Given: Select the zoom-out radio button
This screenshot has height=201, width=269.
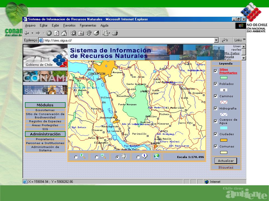Looking at the screenshot, I should pos(97,157).
